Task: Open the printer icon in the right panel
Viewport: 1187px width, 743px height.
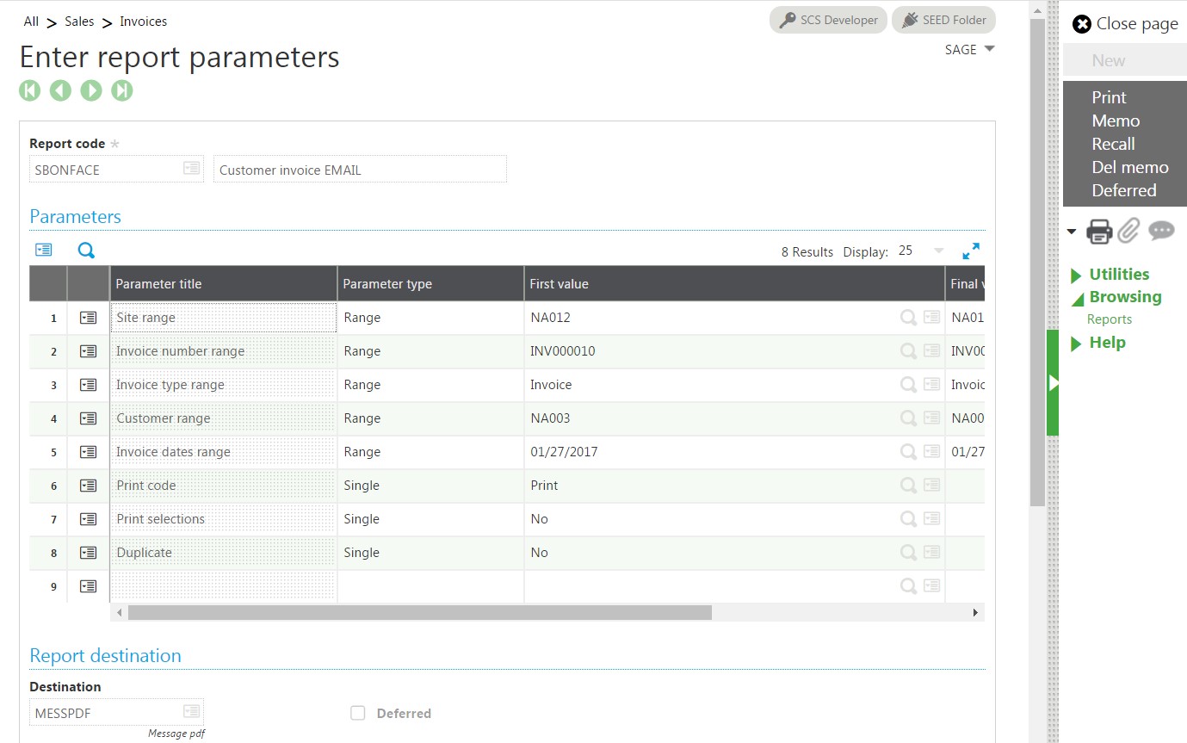Action: (1099, 231)
